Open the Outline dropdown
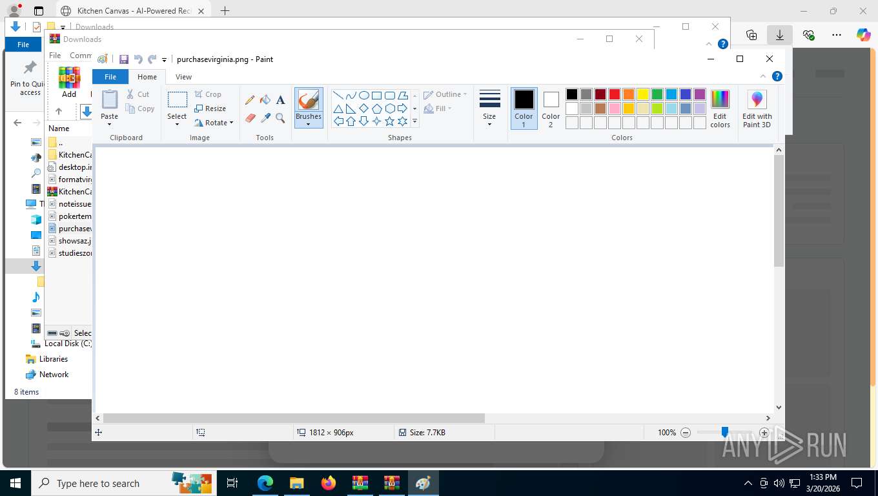 click(x=445, y=94)
